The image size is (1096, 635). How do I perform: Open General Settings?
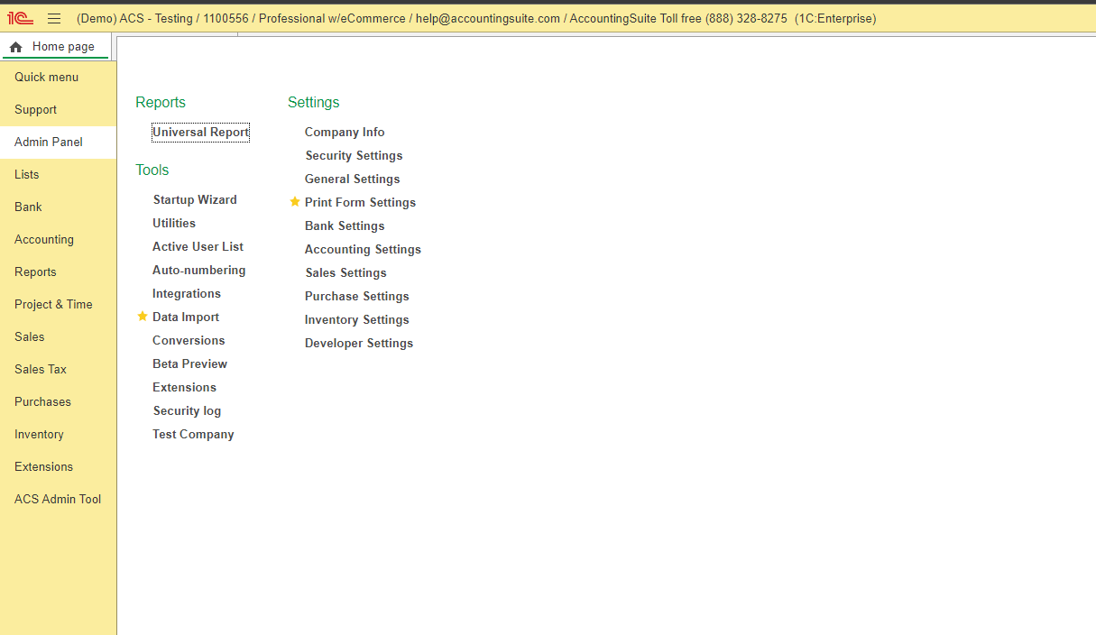pos(353,179)
